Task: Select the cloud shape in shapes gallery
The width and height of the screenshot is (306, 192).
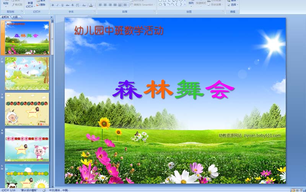Action: [x=160, y=4]
